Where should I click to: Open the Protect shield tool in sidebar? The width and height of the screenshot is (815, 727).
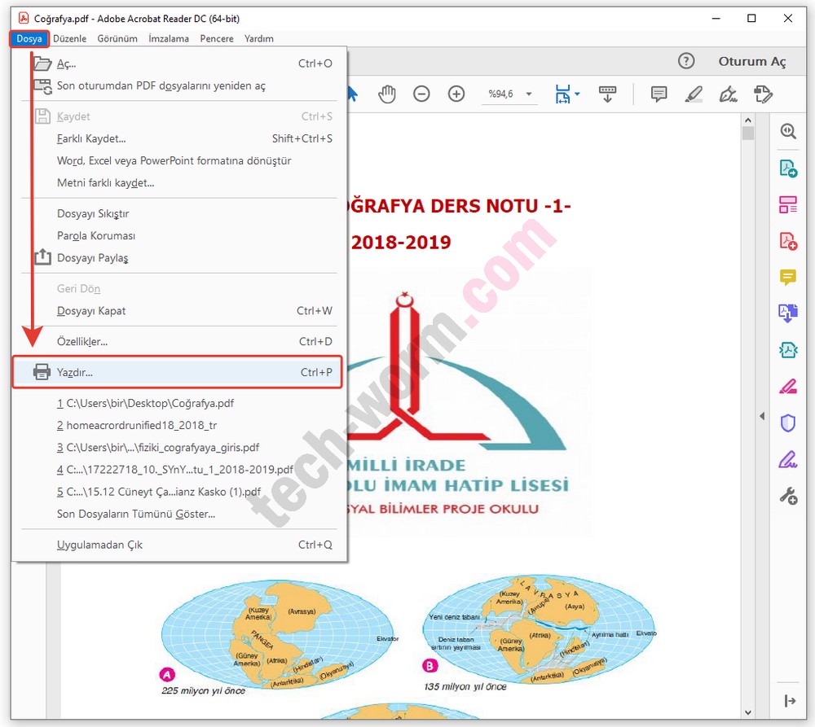pyautogui.click(x=788, y=423)
